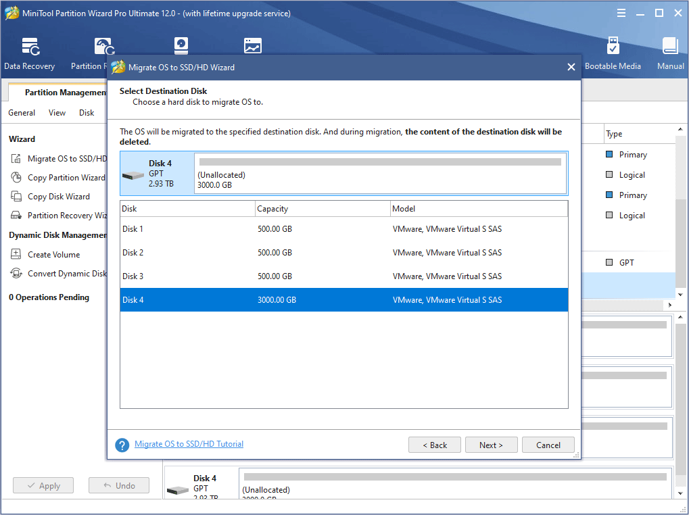Click the Undo button
The width and height of the screenshot is (689, 515).
pyautogui.click(x=118, y=485)
